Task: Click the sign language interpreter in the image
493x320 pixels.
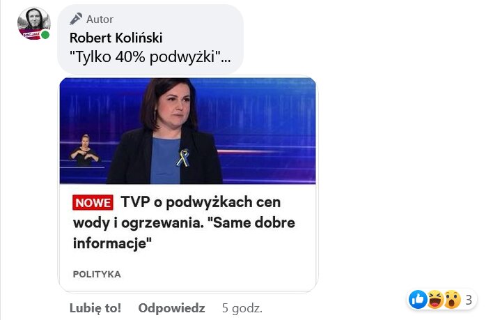Action: click(84, 150)
